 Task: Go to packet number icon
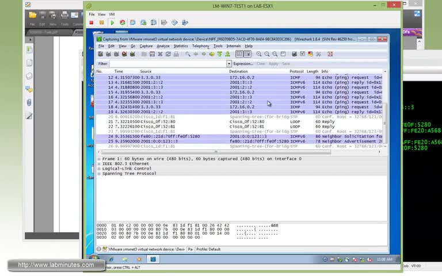tap(211, 54)
